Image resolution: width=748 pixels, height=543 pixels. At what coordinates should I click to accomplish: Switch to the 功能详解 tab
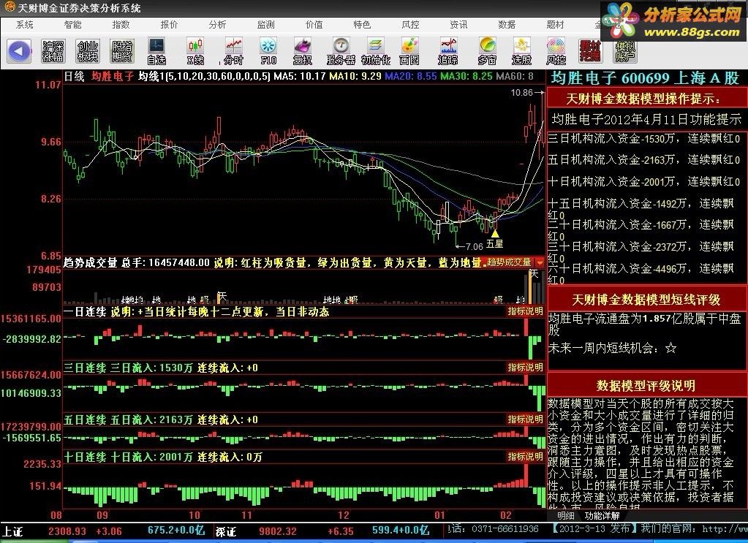pyautogui.click(x=602, y=515)
